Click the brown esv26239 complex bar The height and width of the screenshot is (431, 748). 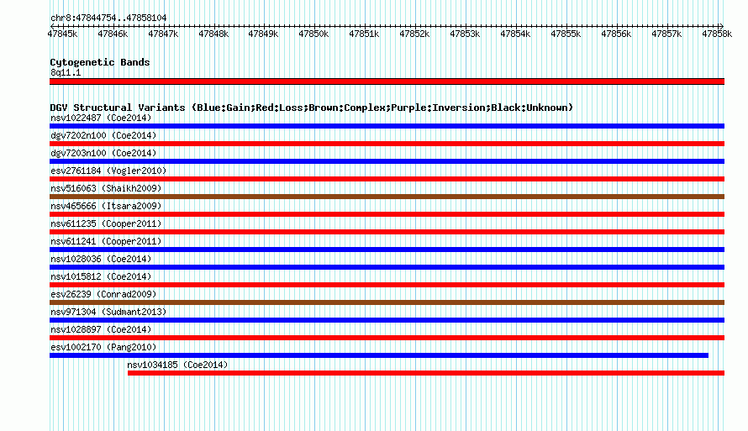click(387, 302)
